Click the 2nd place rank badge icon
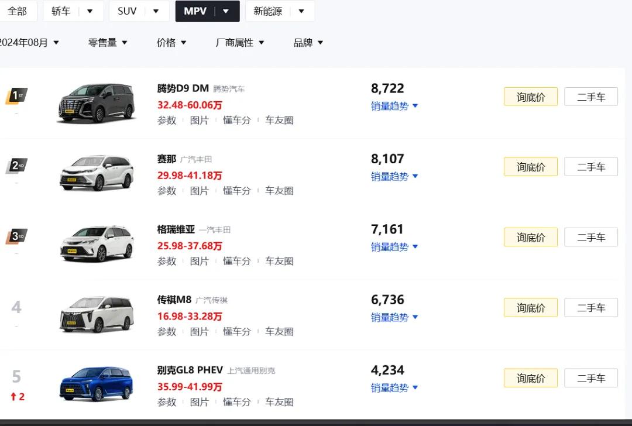Screen dimensions: 632x426 tap(16, 166)
